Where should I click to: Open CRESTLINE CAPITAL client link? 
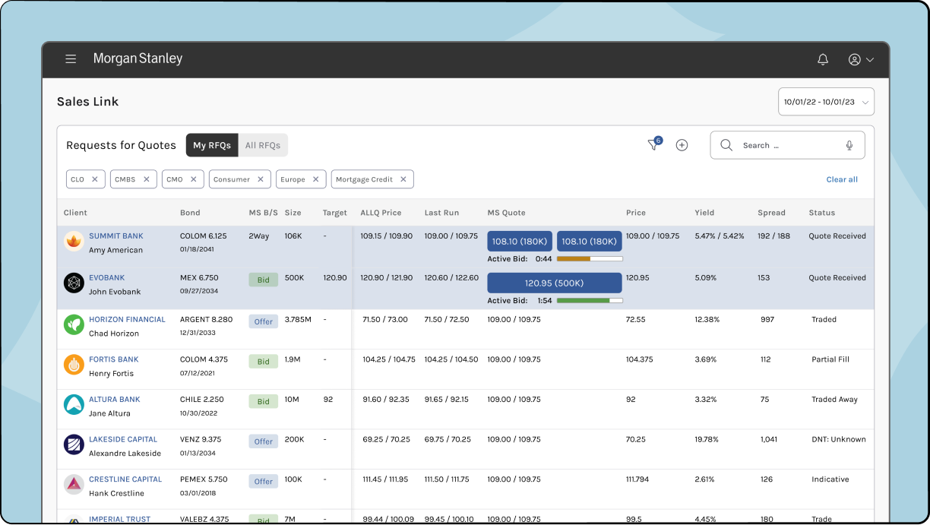click(x=125, y=479)
